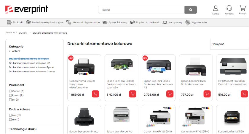Open the Domyślne sorting dropdown
249x134 pixels.
click(229, 44)
